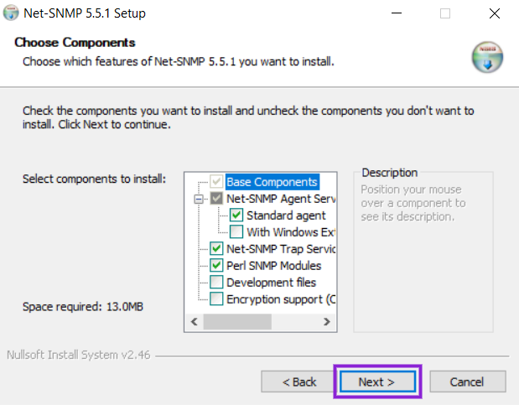Click the component list's left scroll arrow

[195, 321]
